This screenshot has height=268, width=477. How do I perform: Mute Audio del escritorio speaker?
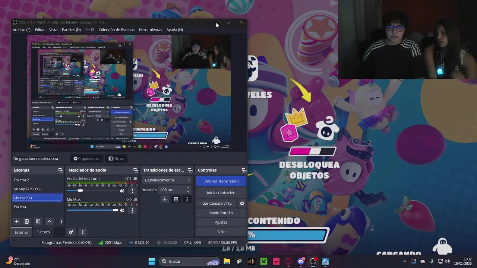pyautogui.click(x=122, y=191)
